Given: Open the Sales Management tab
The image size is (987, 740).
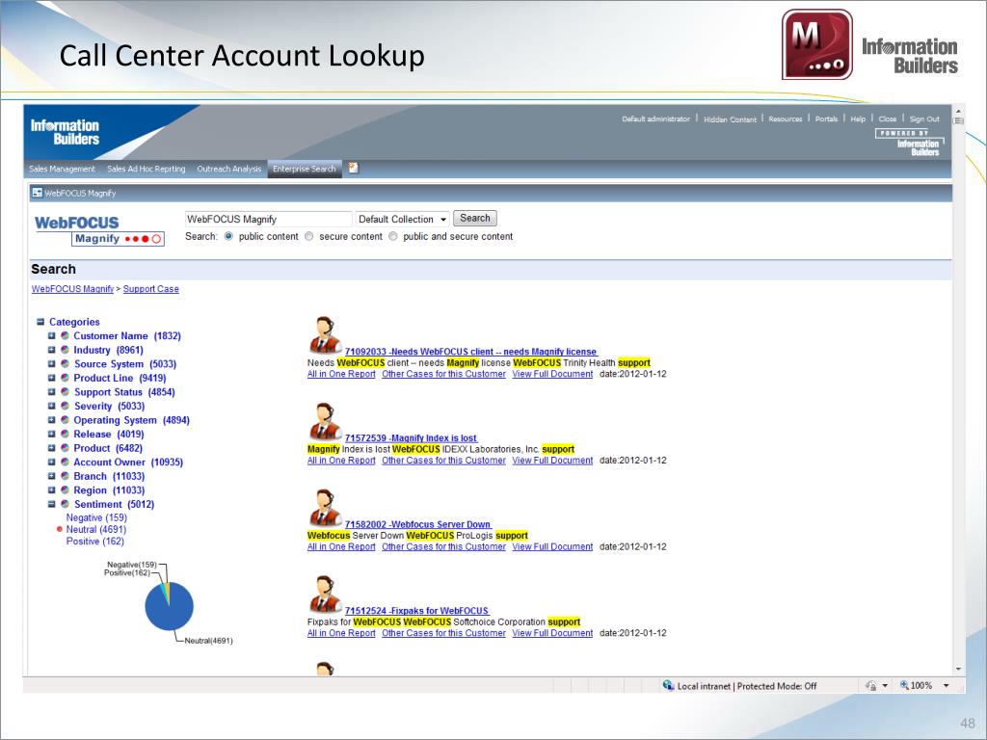Looking at the screenshot, I should pyautogui.click(x=62, y=169).
